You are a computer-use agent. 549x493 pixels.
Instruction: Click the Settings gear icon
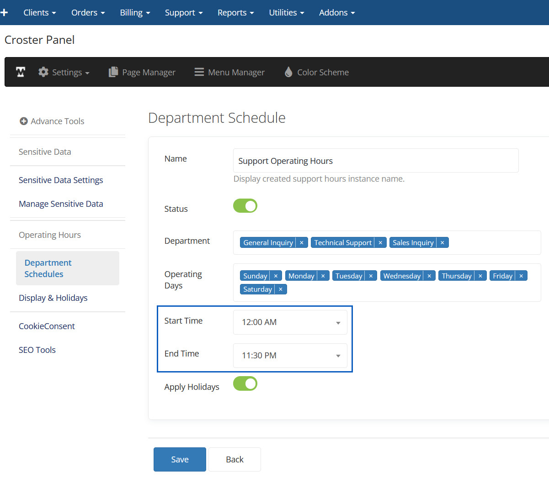[43, 72]
